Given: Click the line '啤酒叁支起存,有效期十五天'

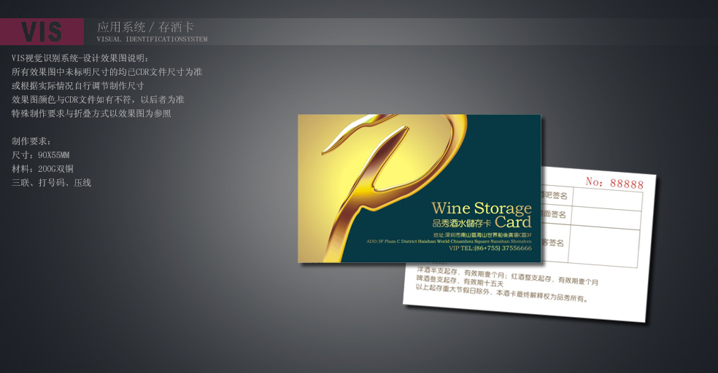Looking at the screenshot, I should tap(460, 281).
